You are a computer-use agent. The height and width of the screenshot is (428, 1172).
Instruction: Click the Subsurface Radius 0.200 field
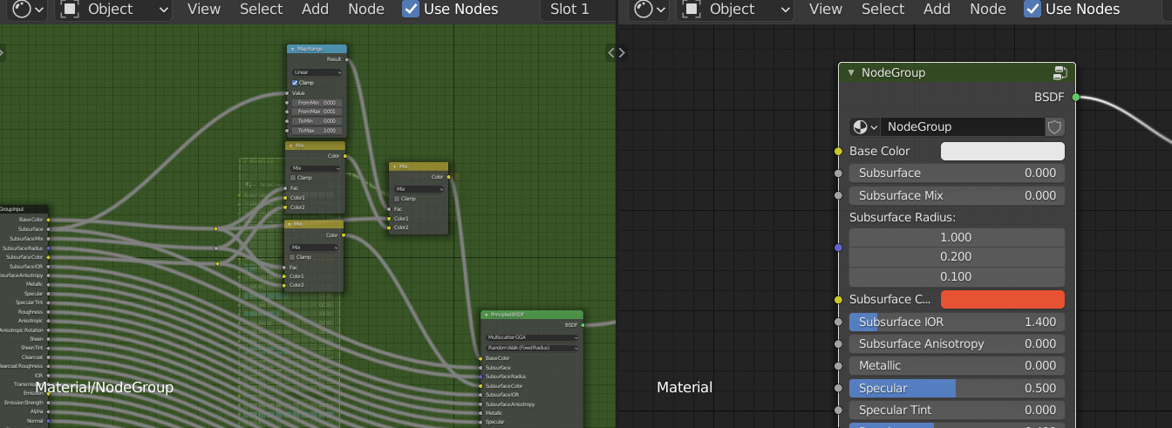coord(957,256)
